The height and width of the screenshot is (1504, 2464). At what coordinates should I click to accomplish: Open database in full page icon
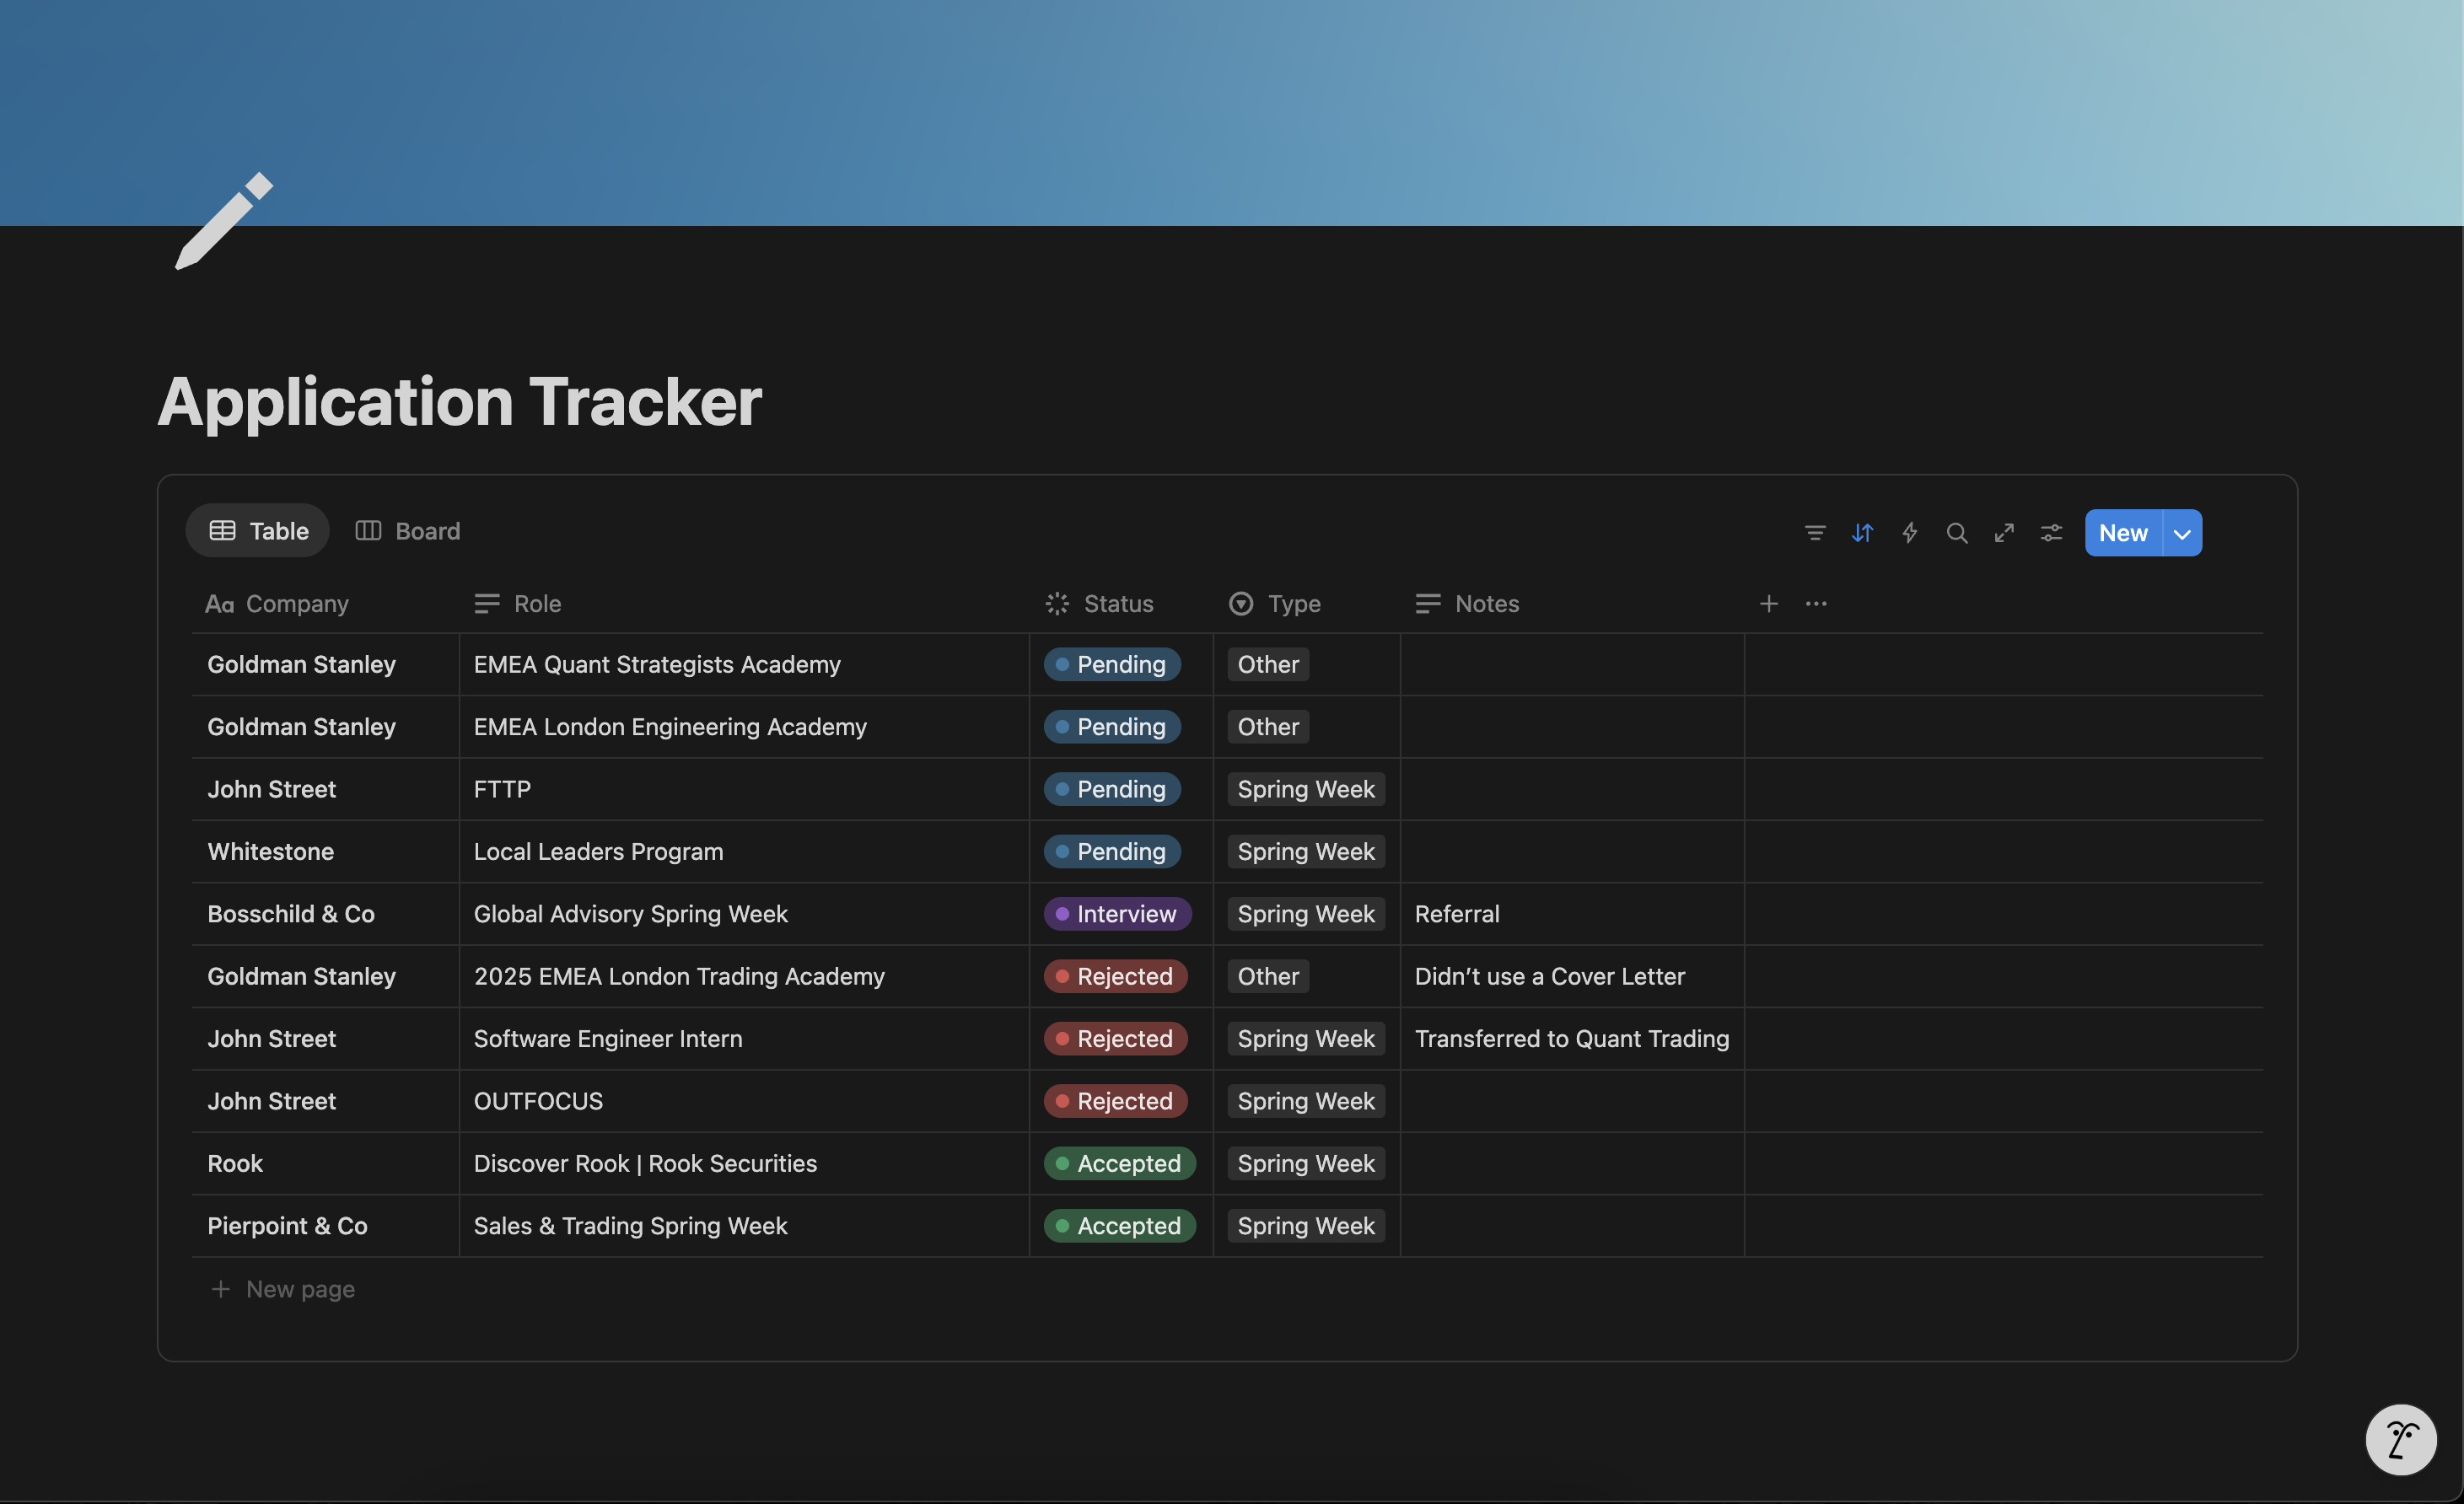2004,533
